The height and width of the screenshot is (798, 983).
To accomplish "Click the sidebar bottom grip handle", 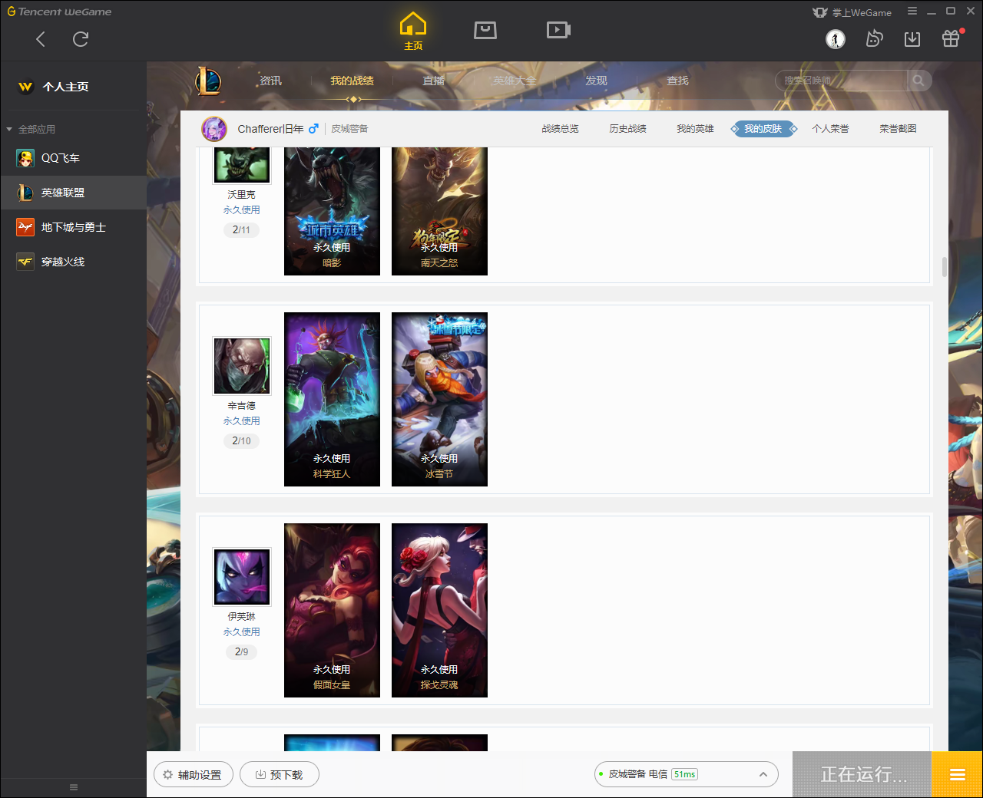I will tap(74, 787).
